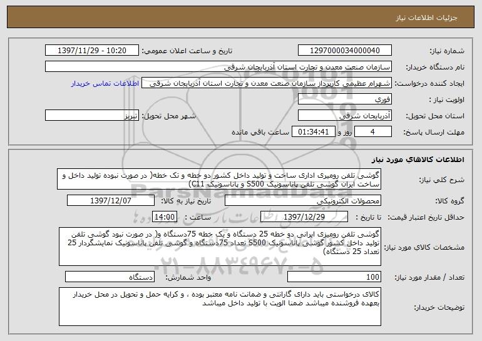Click the label مهلت ارسال پاسخ
Viewport: 482px width, 341px height.
pos(434,133)
